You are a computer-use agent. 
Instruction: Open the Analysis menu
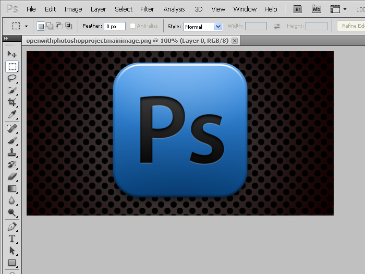click(x=174, y=9)
